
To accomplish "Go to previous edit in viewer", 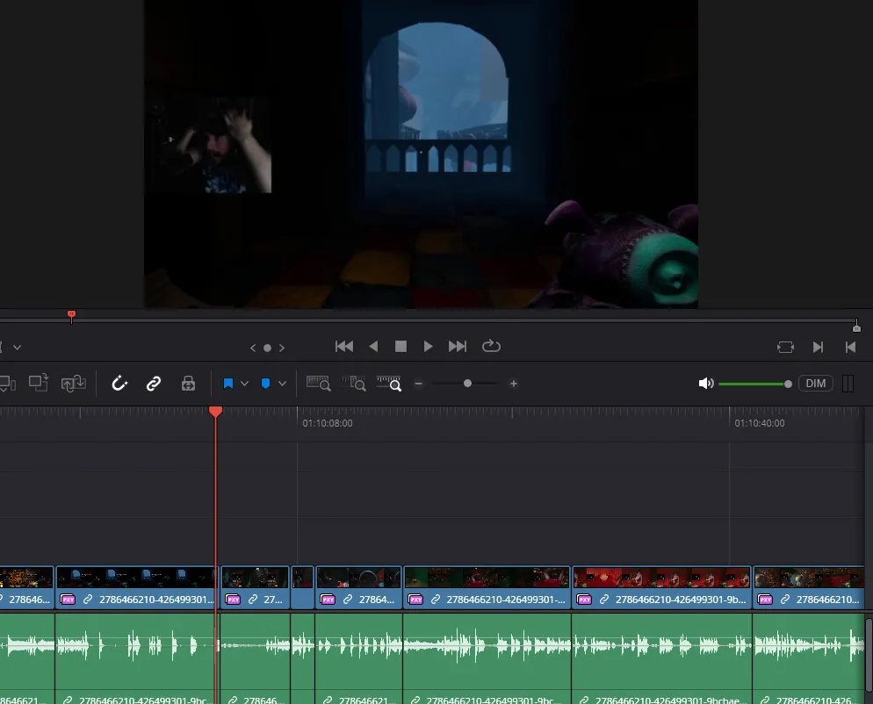I will tap(850, 348).
